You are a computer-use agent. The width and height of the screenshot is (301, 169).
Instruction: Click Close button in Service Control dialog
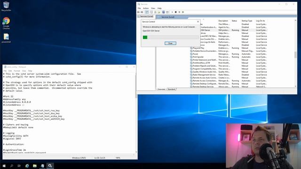pos(170,43)
